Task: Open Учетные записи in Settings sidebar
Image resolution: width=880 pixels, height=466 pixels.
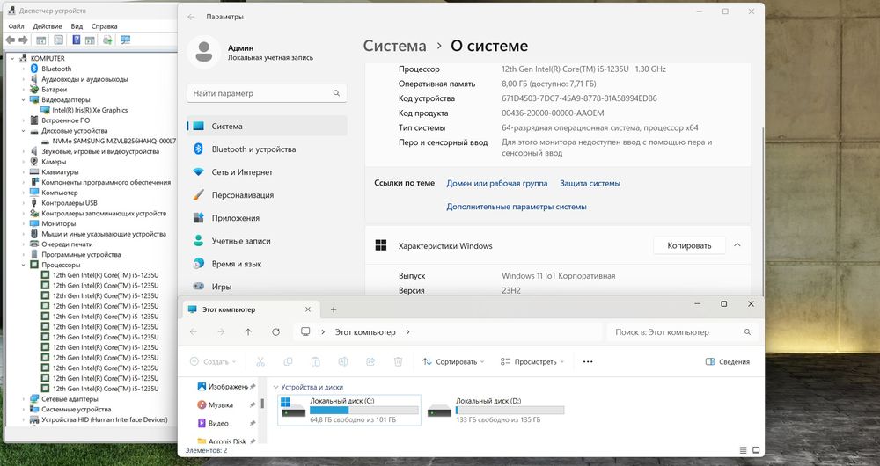Action: 267,241
